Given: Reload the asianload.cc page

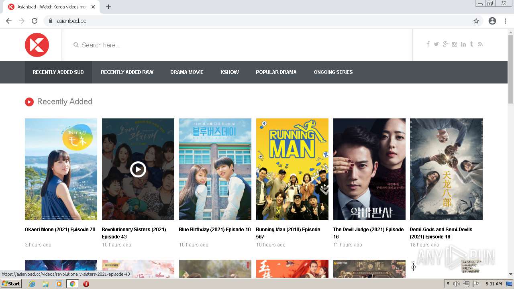Looking at the screenshot, I should [x=35, y=21].
